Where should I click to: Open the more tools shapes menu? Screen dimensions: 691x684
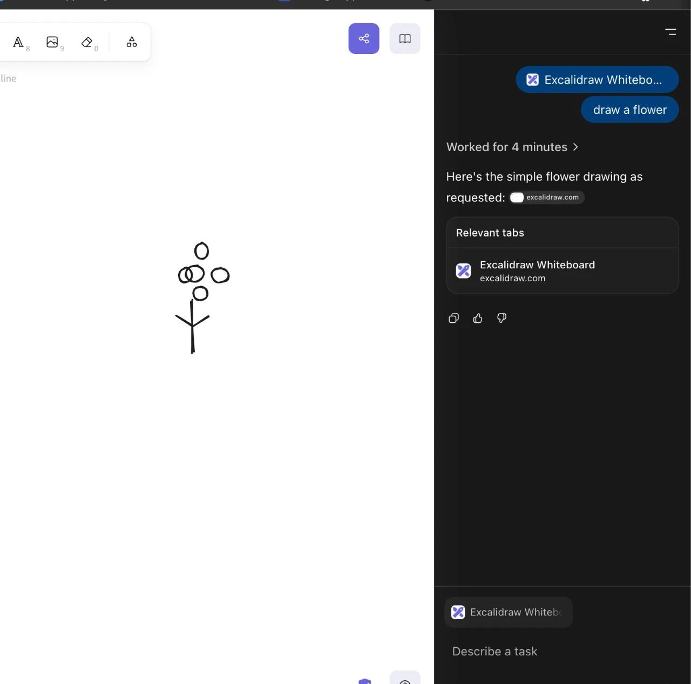132,42
